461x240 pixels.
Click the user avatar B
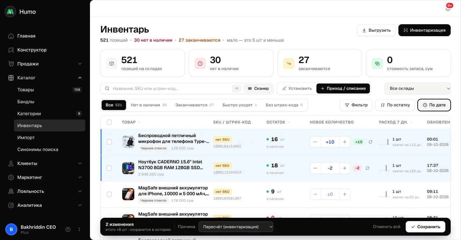click(x=11, y=229)
